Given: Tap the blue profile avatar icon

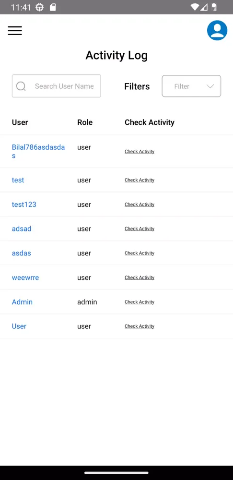Looking at the screenshot, I should click(217, 30).
